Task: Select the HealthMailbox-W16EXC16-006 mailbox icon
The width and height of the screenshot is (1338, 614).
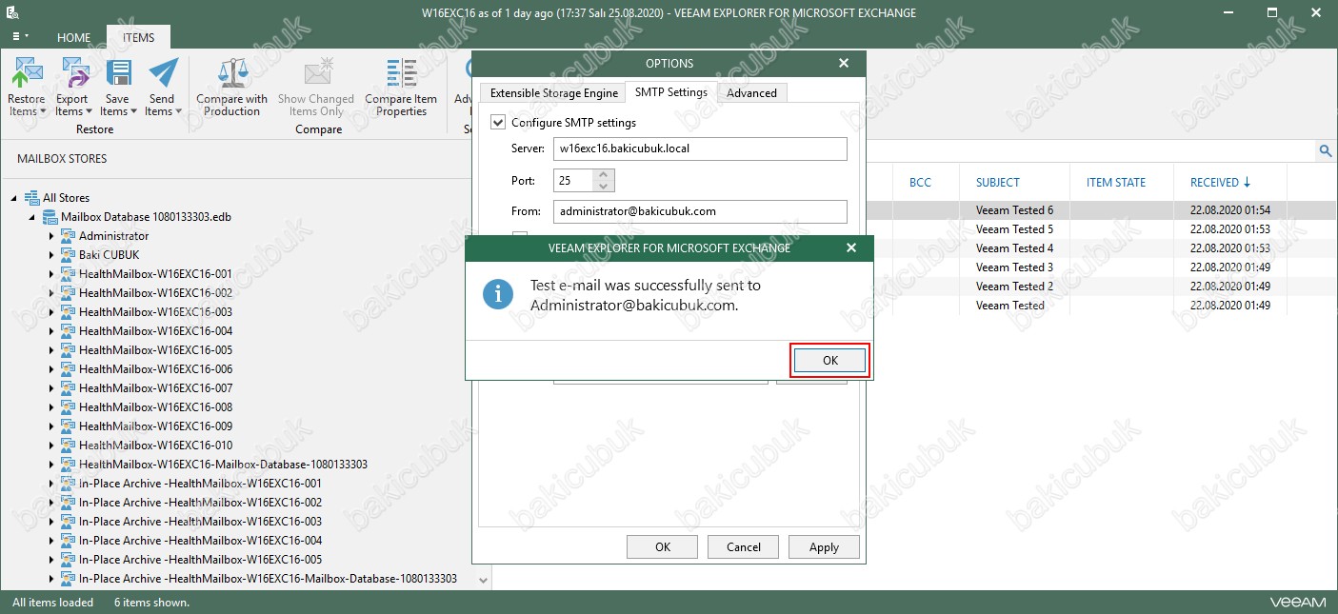Action: click(x=68, y=369)
